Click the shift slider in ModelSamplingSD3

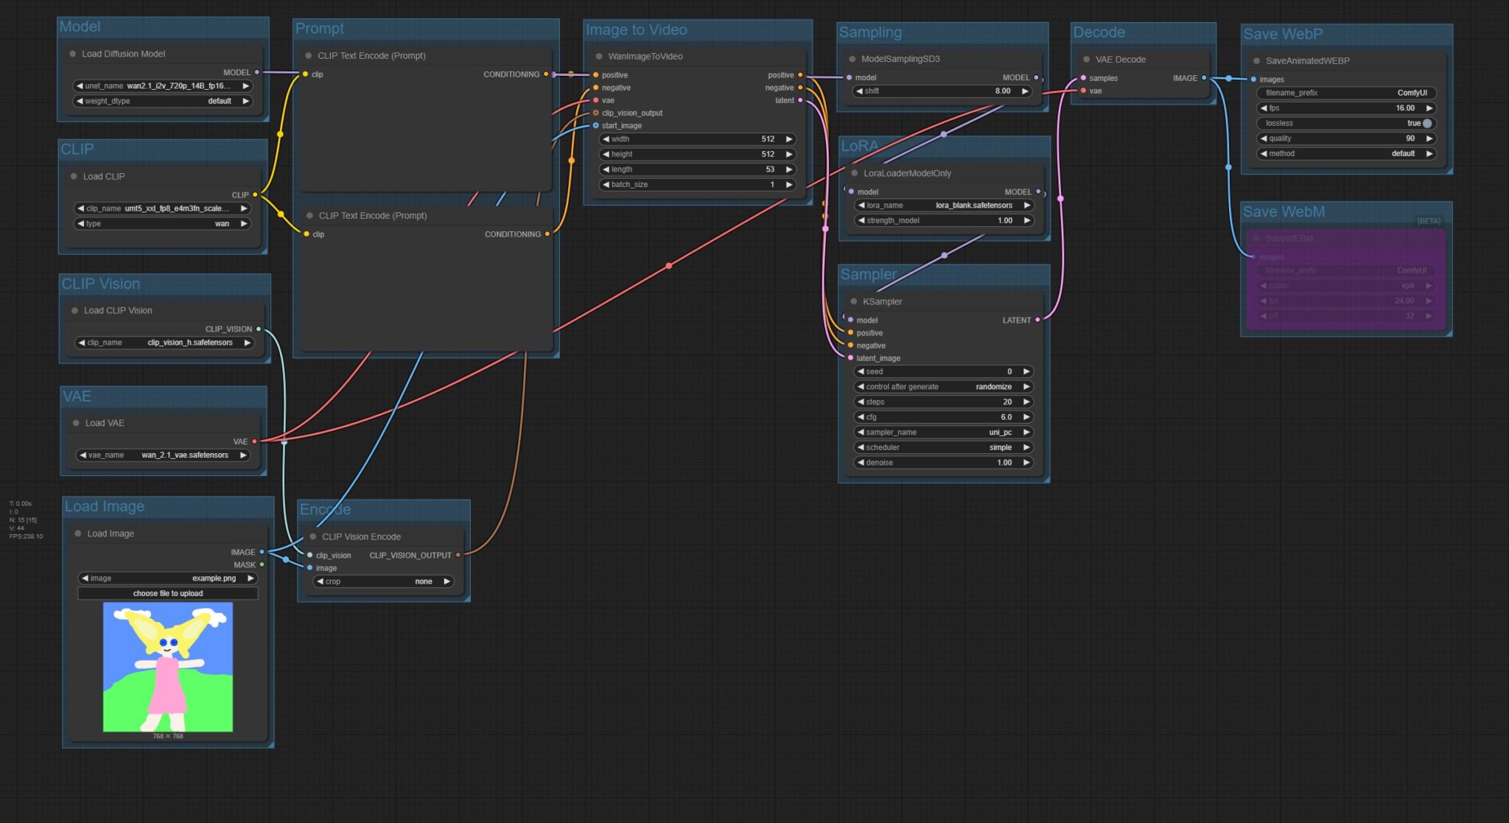click(x=943, y=91)
